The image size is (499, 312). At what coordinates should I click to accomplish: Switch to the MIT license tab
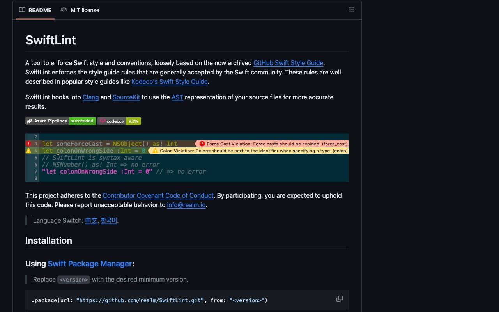(x=80, y=10)
